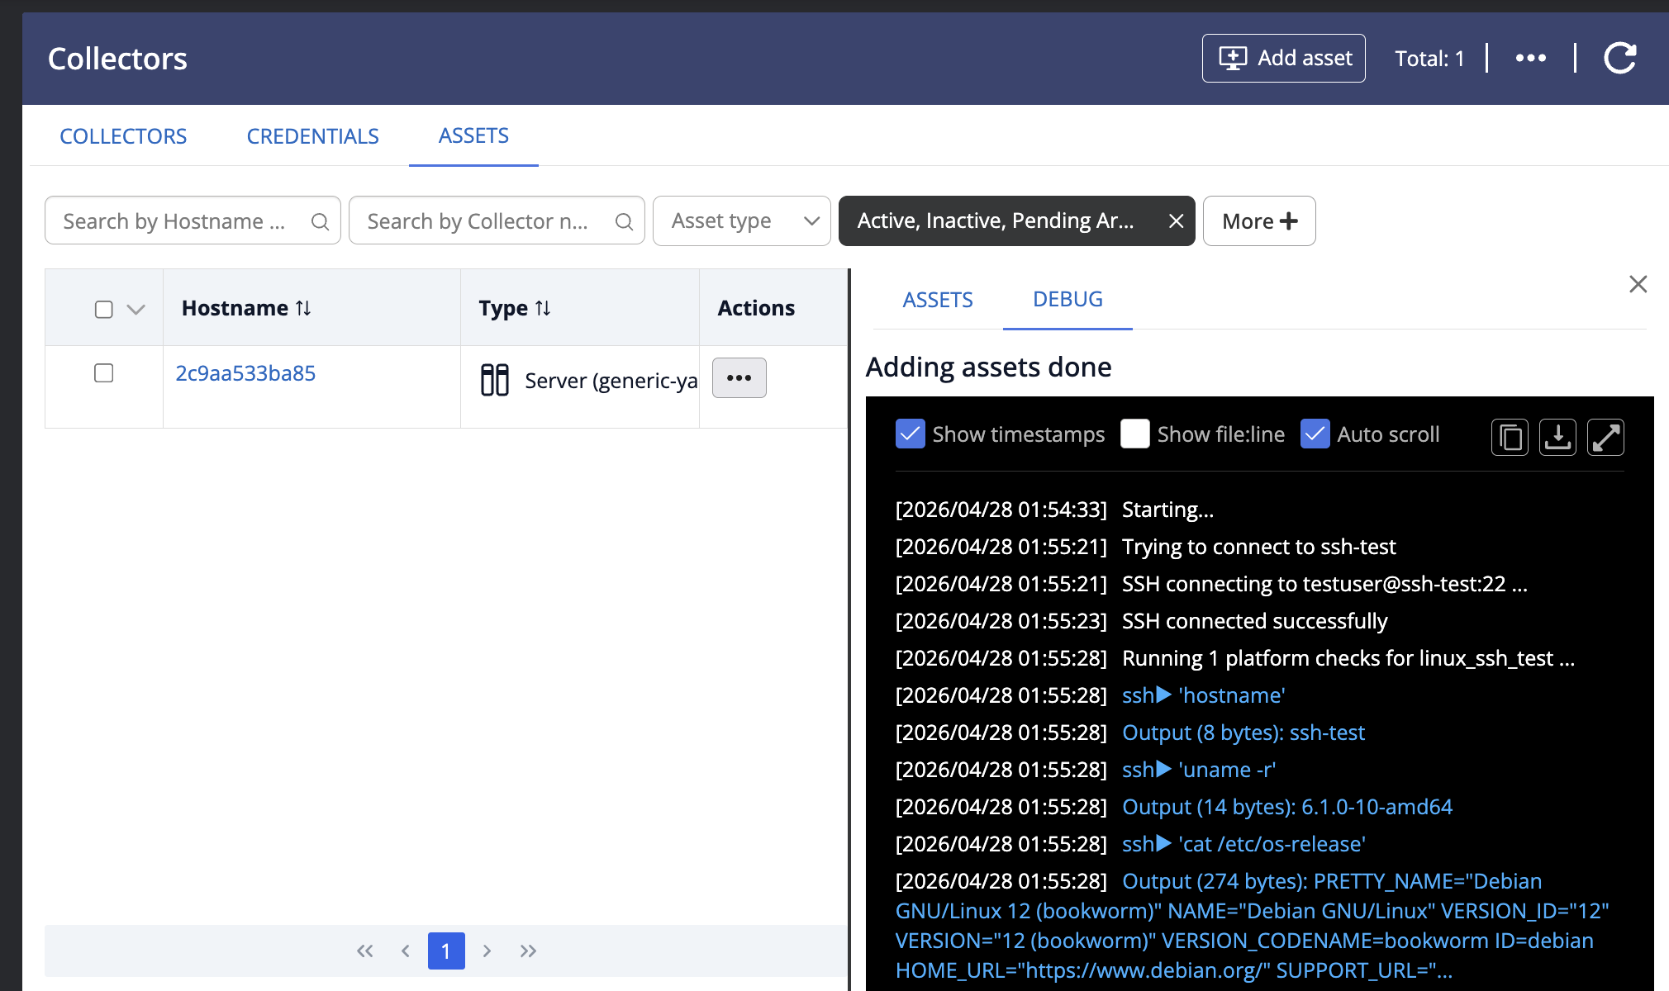Open the side panel ASSETS tab
This screenshot has width=1669, height=991.
click(938, 300)
